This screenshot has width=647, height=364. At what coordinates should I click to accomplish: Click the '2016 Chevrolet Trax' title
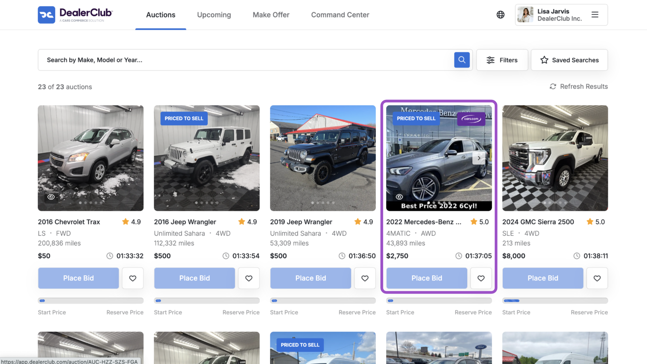[69, 222]
